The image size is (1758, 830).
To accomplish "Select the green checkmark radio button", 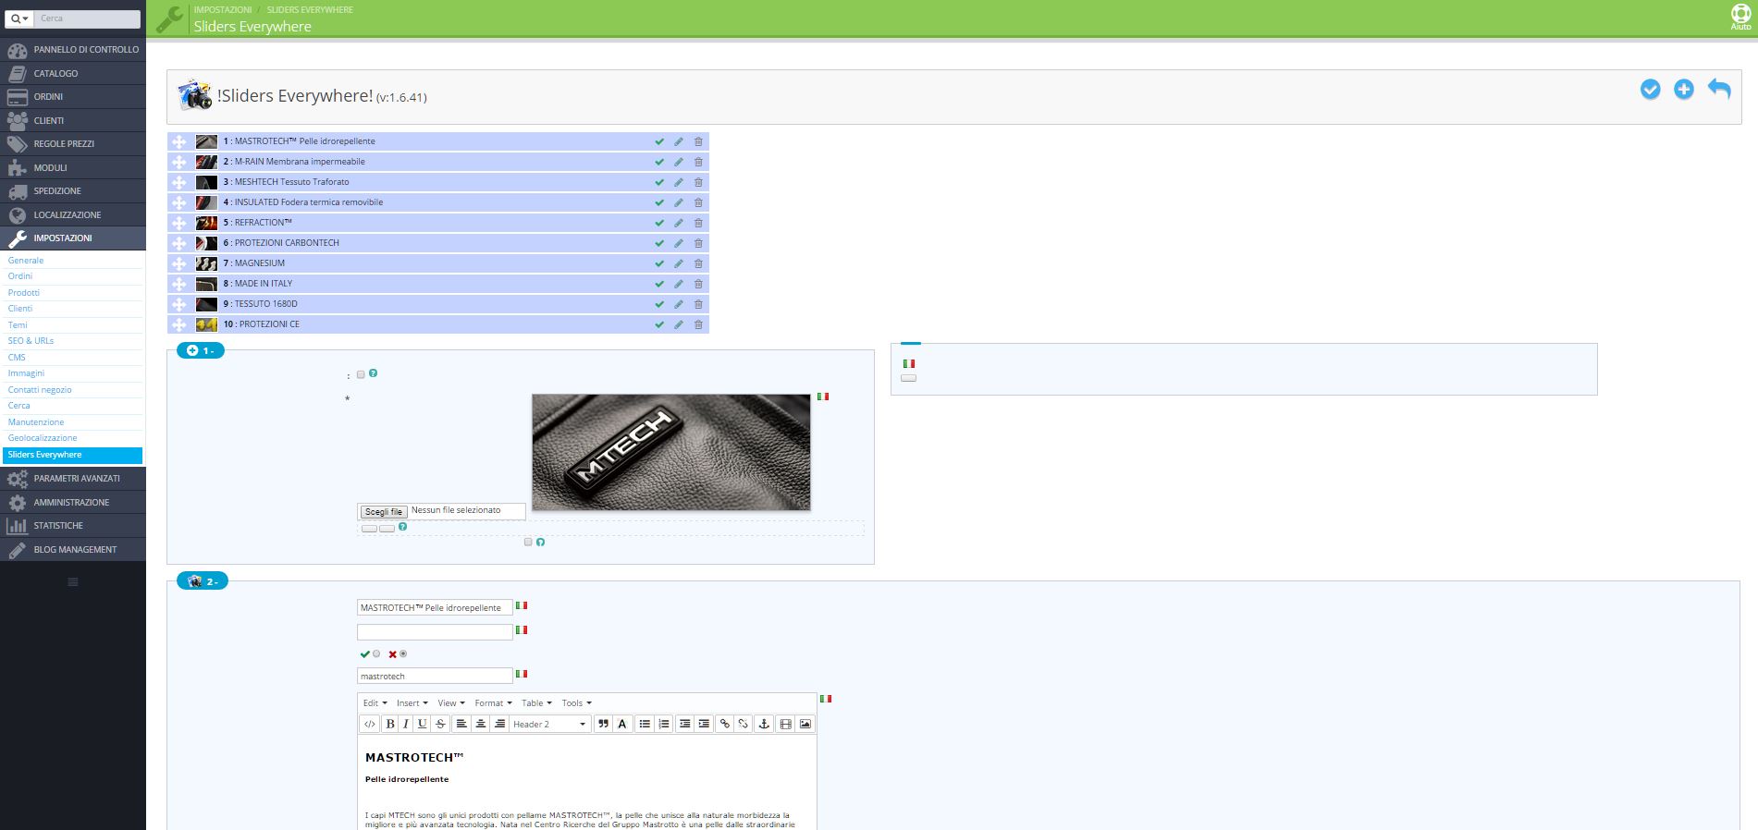I will click(x=376, y=654).
